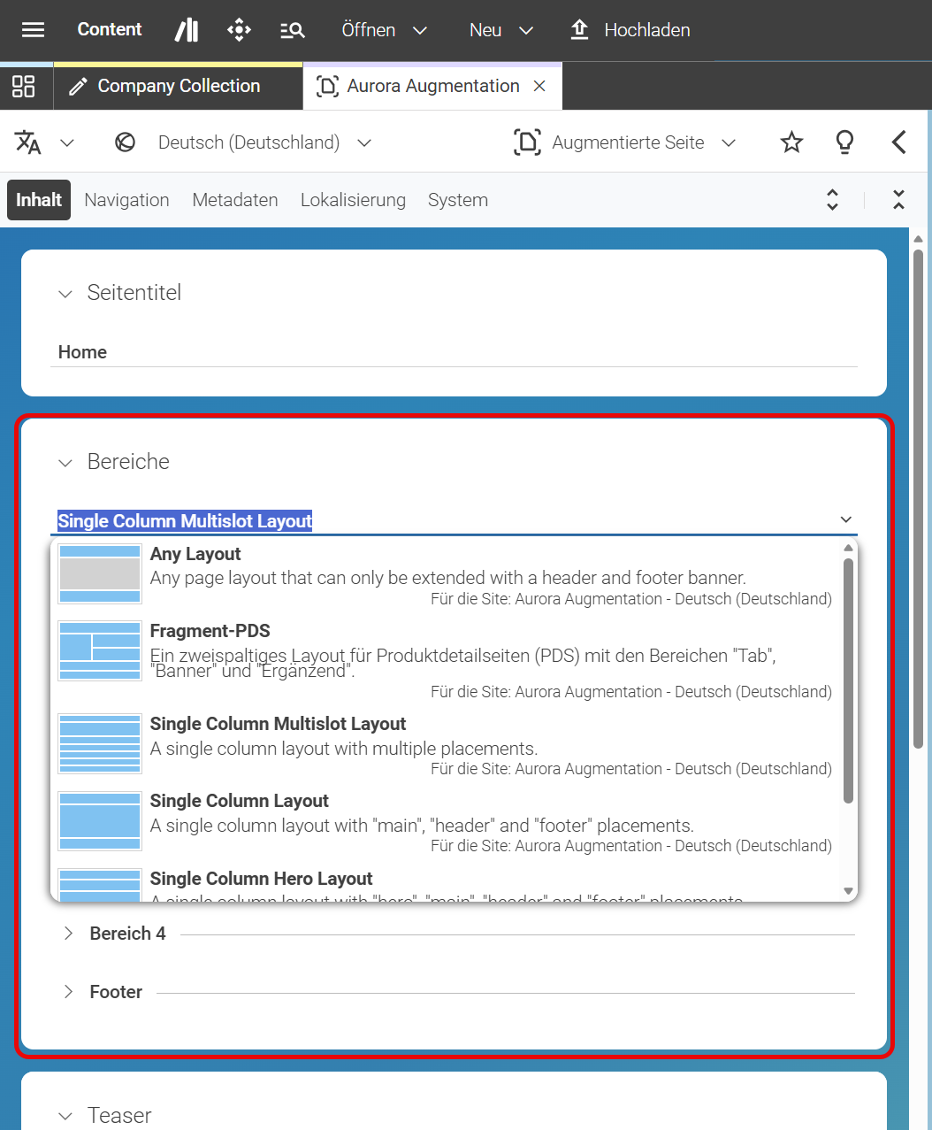Click Any Layout thumbnail

point(100,573)
